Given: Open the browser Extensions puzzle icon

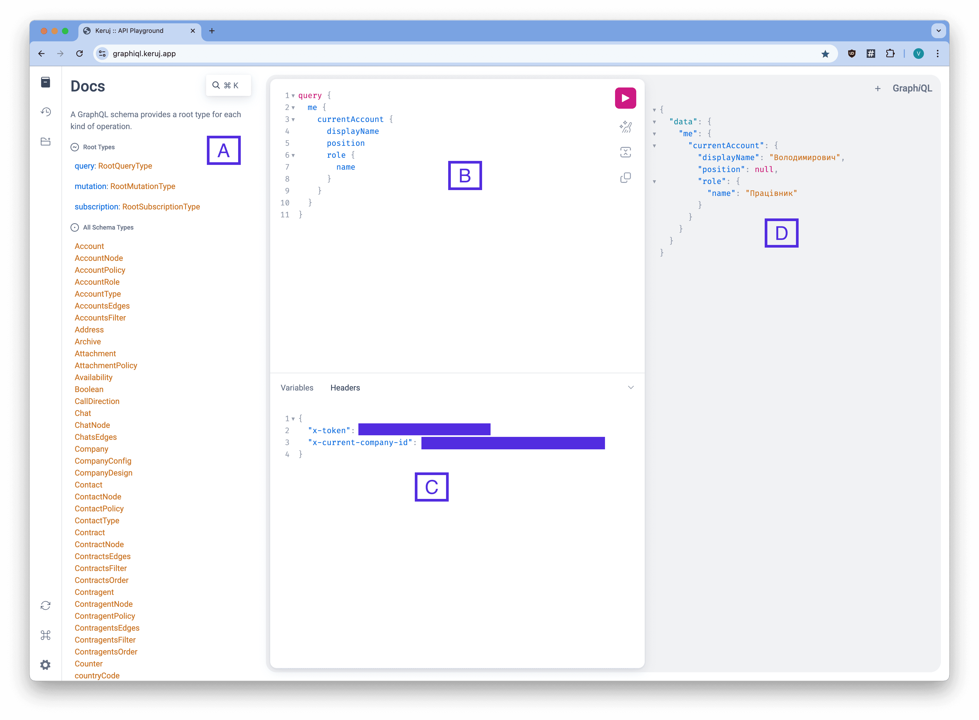Looking at the screenshot, I should tap(890, 54).
